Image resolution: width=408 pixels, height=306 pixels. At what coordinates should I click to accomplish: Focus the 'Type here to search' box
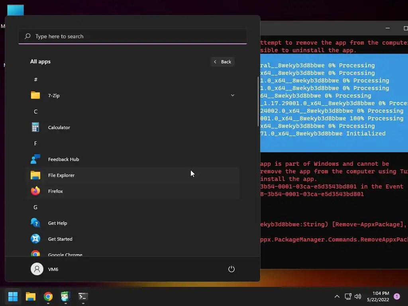tap(132, 36)
